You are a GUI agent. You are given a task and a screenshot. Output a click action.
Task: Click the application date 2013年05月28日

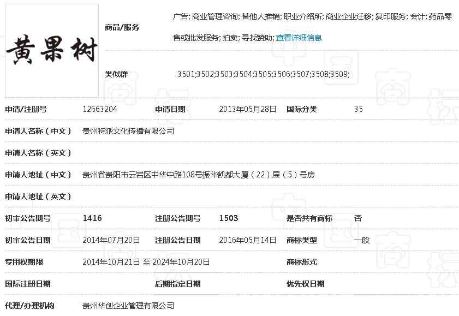tap(248, 109)
